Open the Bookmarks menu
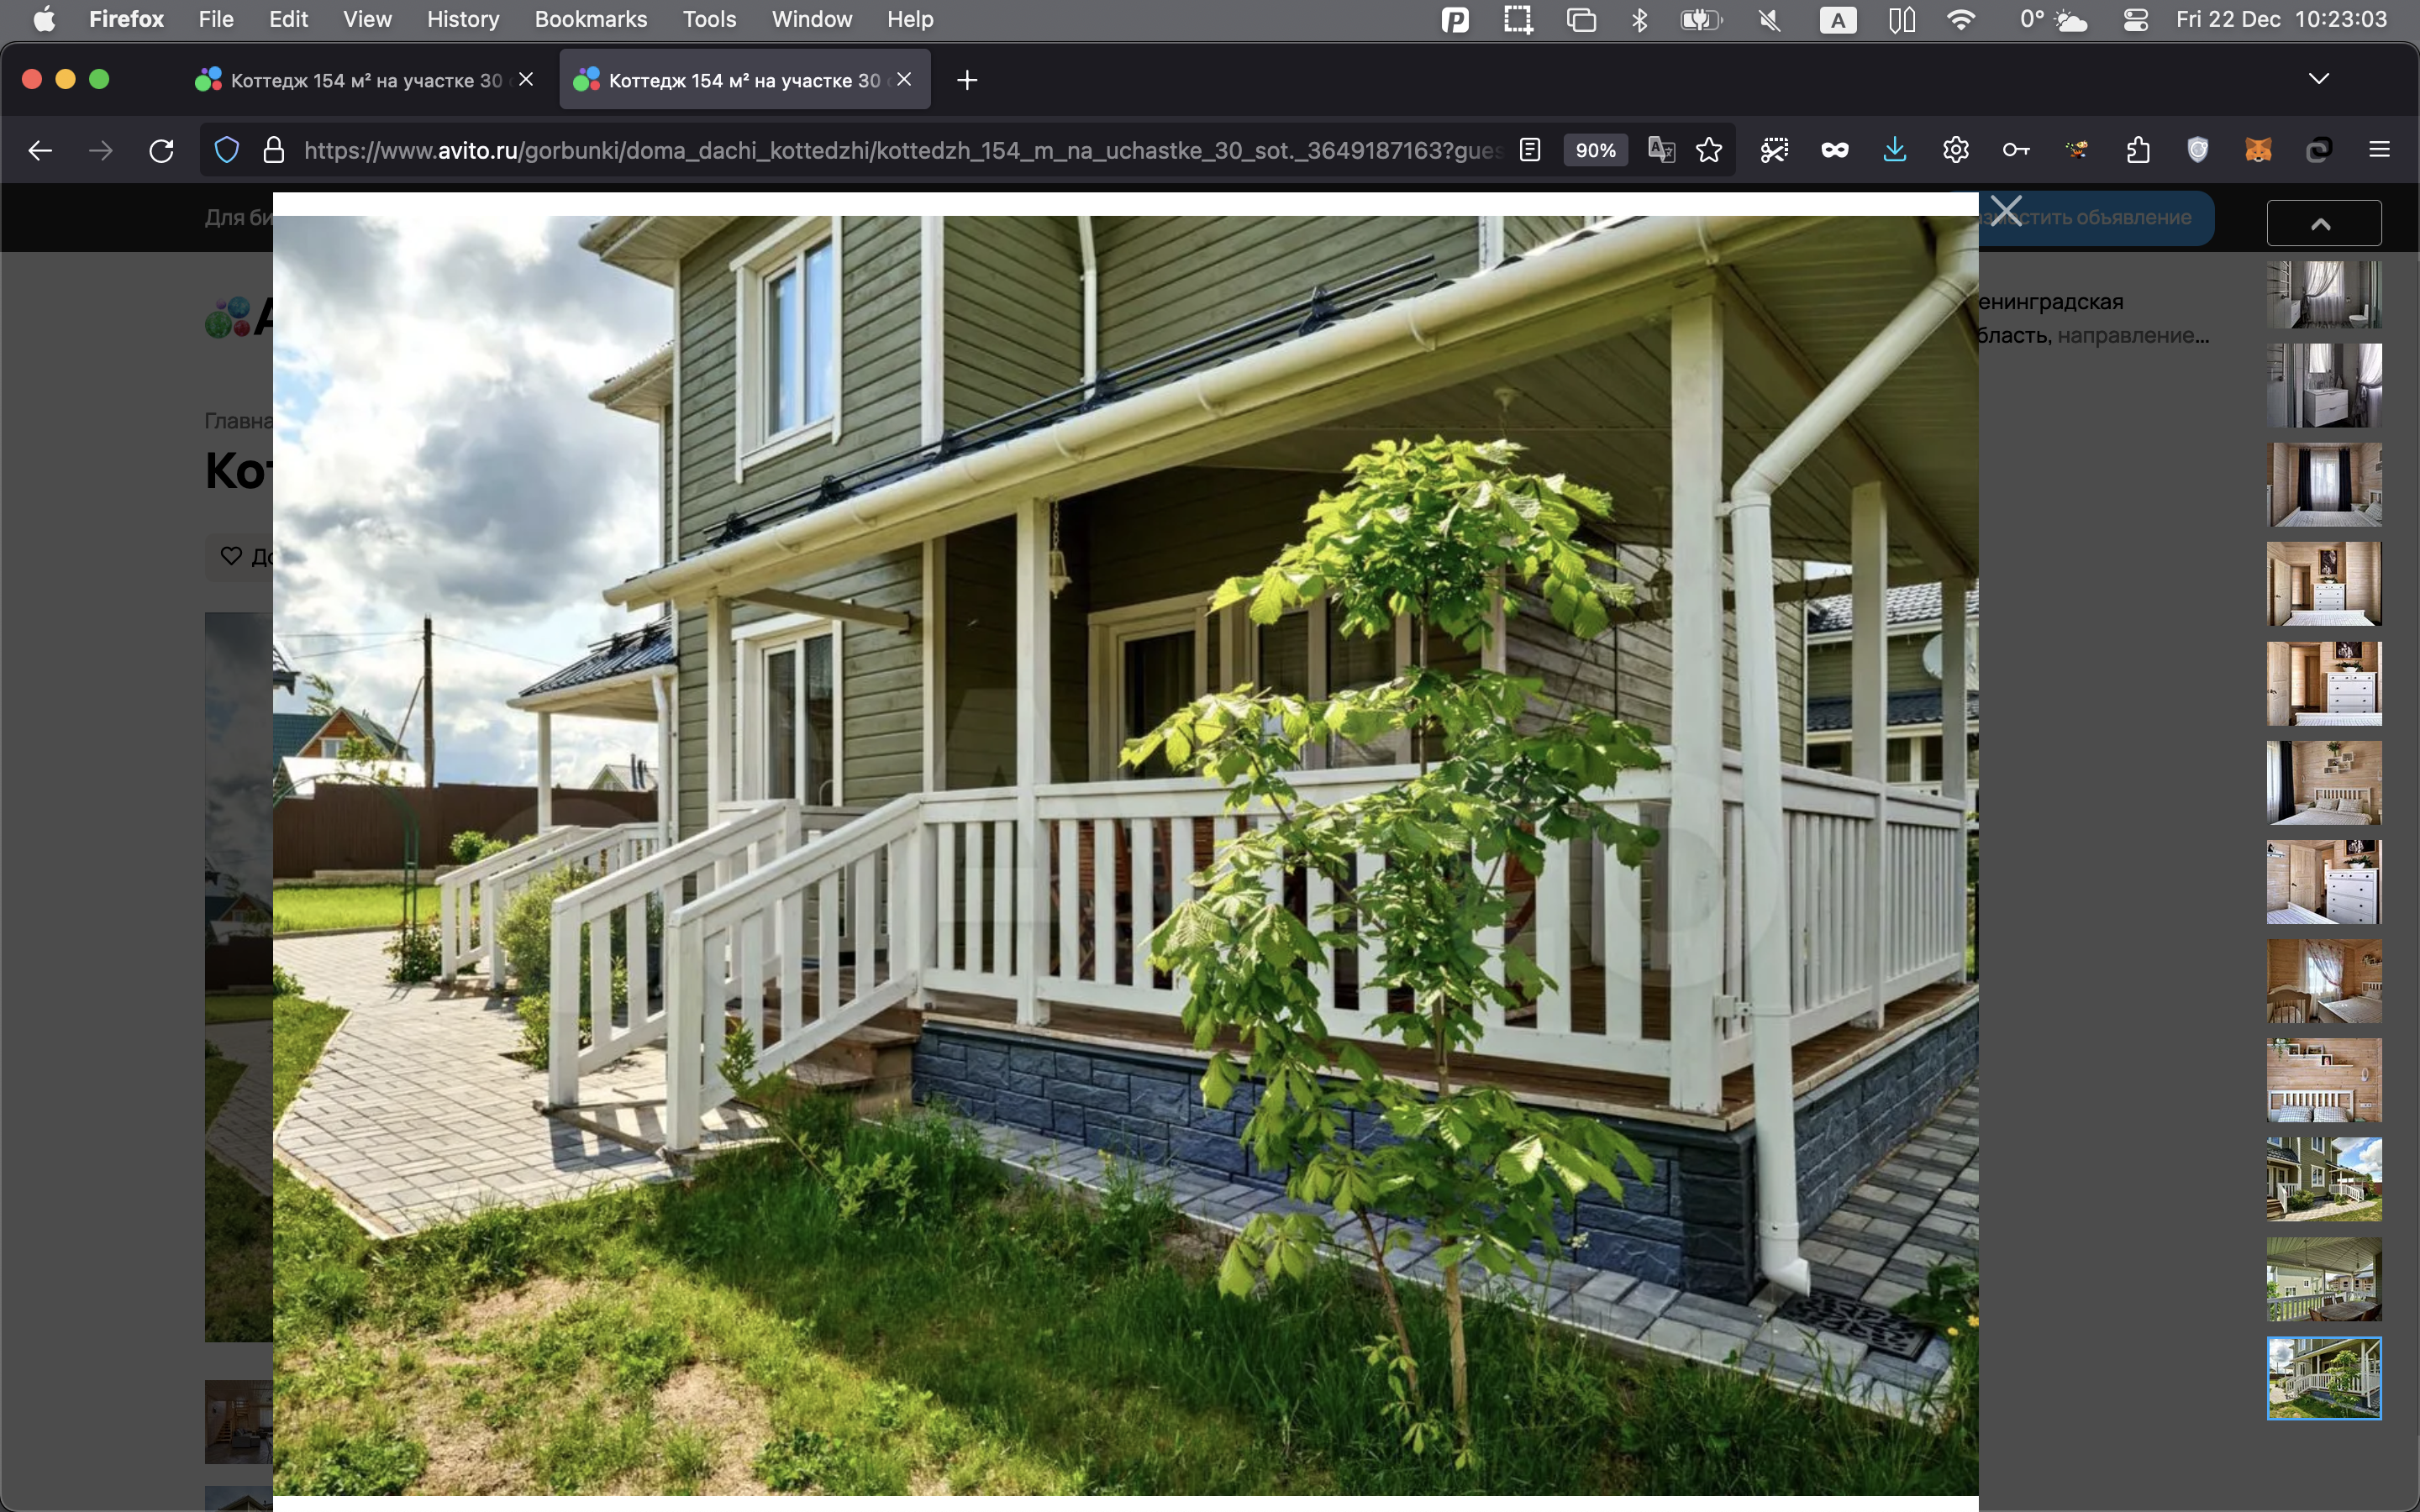 coord(590,19)
